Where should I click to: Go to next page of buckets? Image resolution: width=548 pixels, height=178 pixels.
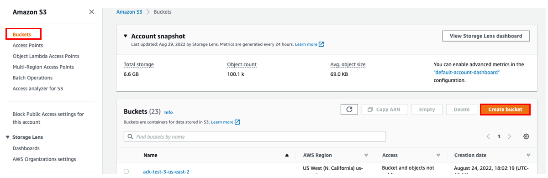point(510,136)
